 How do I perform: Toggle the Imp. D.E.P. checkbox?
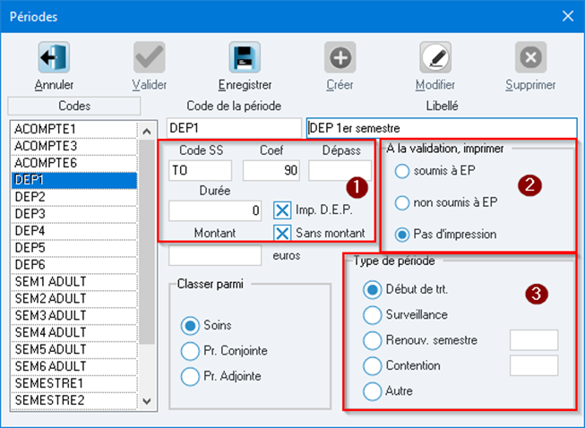[282, 210]
